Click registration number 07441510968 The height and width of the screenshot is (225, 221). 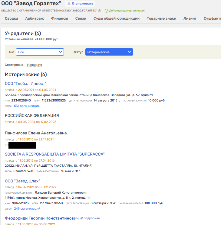(23, 171)
